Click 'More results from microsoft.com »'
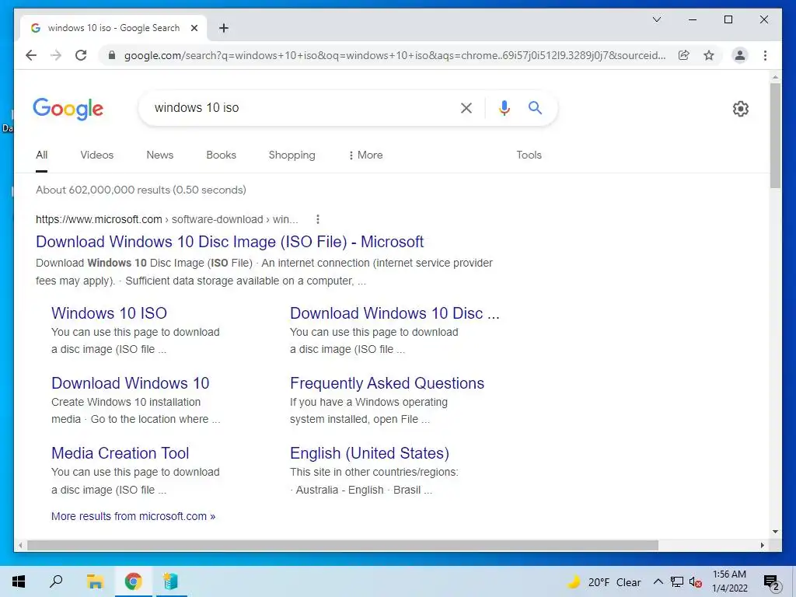The image size is (796, 597). (133, 516)
